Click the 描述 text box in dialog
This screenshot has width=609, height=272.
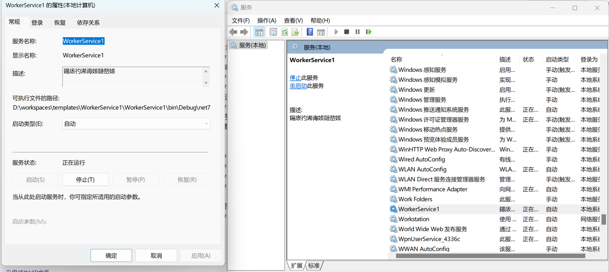coord(133,77)
